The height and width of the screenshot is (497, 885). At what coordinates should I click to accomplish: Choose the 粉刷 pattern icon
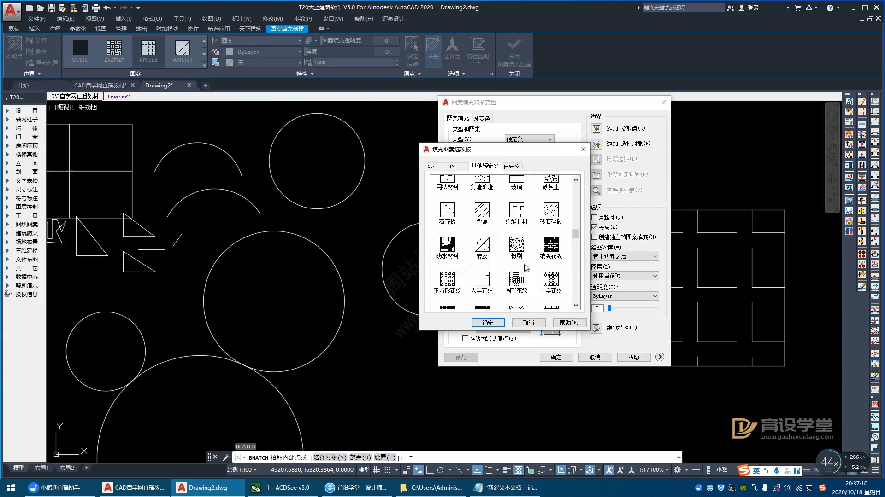(x=516, y=244)
